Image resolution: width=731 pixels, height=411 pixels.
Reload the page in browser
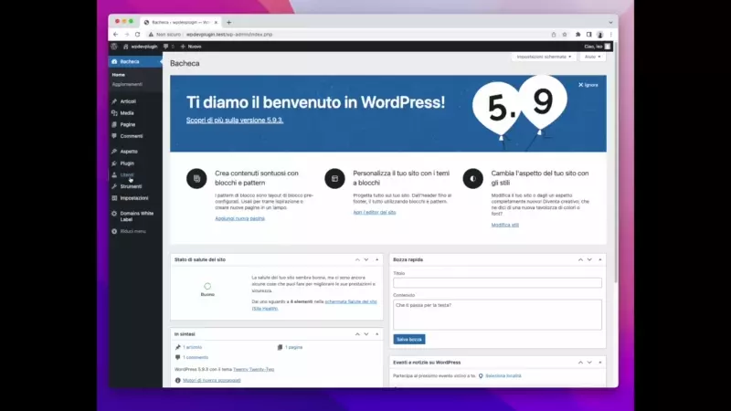coord(138,35)
